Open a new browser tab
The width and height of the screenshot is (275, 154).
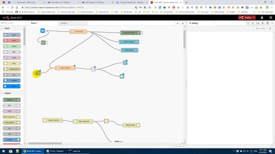coord(186,3)
